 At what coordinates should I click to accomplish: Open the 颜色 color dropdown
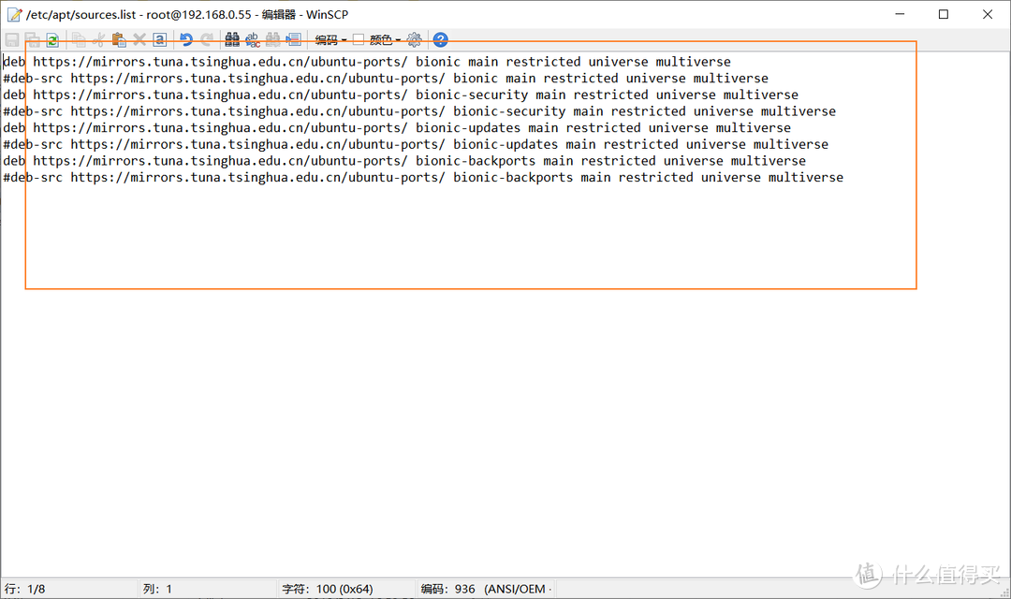click(385, 40)
